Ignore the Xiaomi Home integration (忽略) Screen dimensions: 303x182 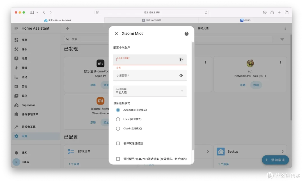point(93,122)
